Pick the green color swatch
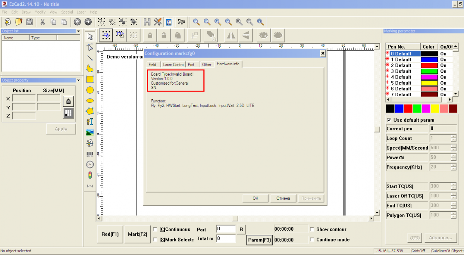 pos(417,109)
